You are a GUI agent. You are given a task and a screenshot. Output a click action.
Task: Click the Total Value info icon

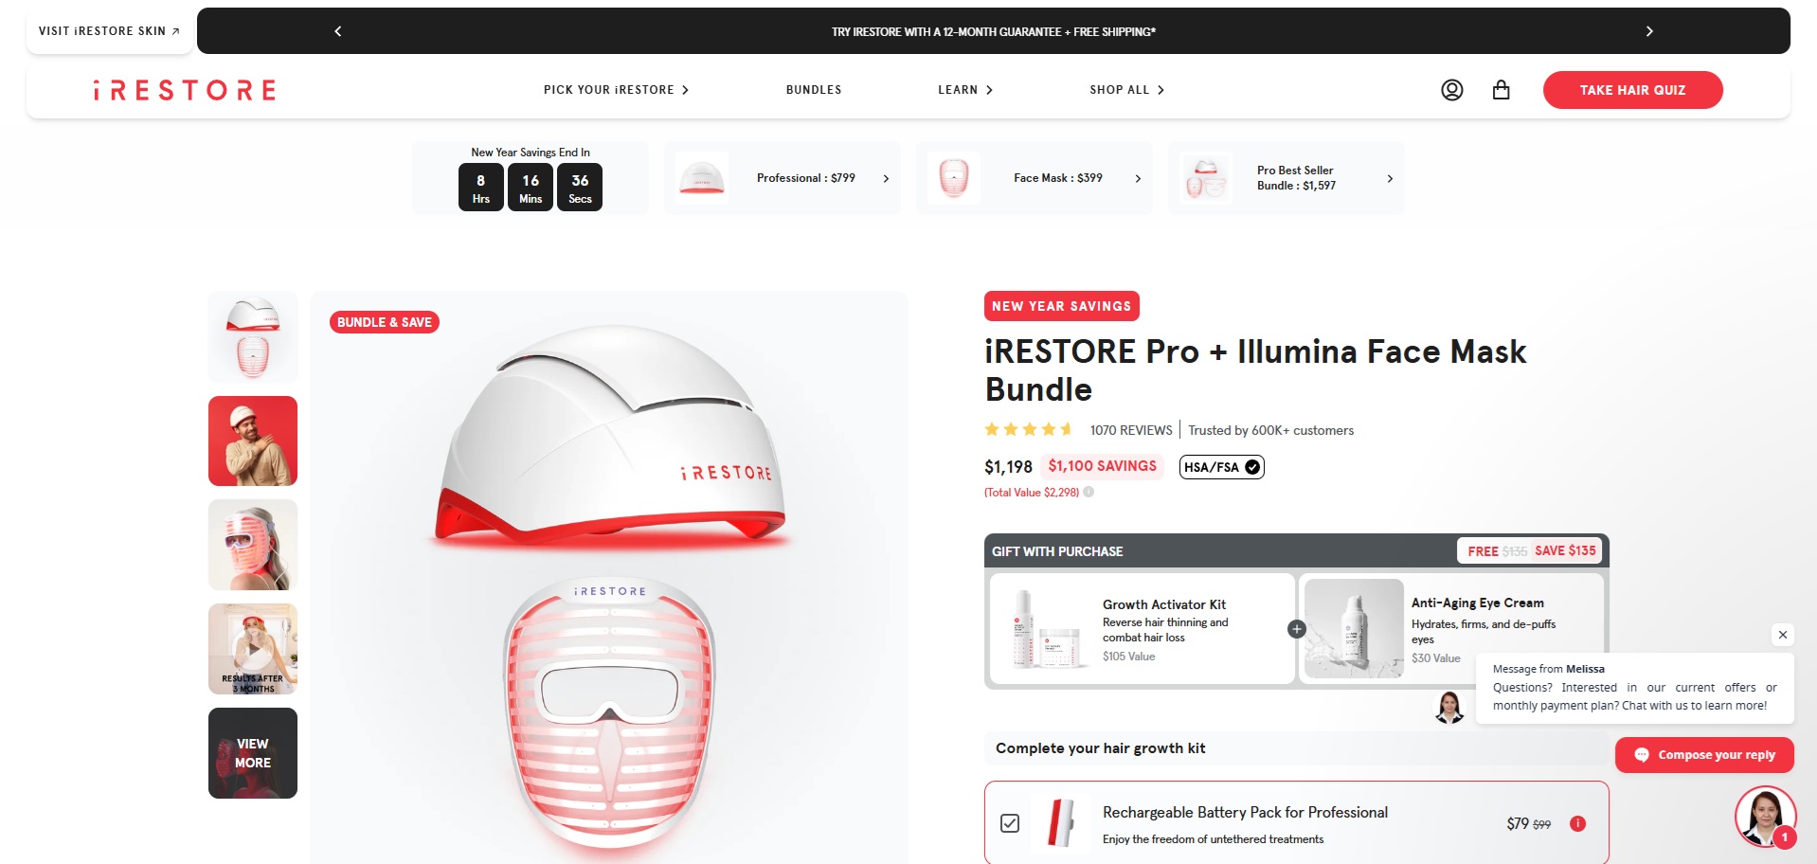(x=1088, y=492)
